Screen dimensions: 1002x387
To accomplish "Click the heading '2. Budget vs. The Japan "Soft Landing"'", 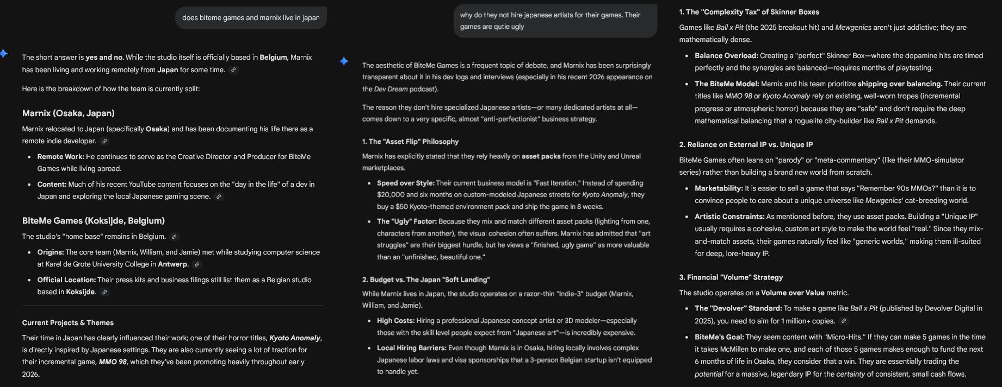I will click(x=426, y=280).
